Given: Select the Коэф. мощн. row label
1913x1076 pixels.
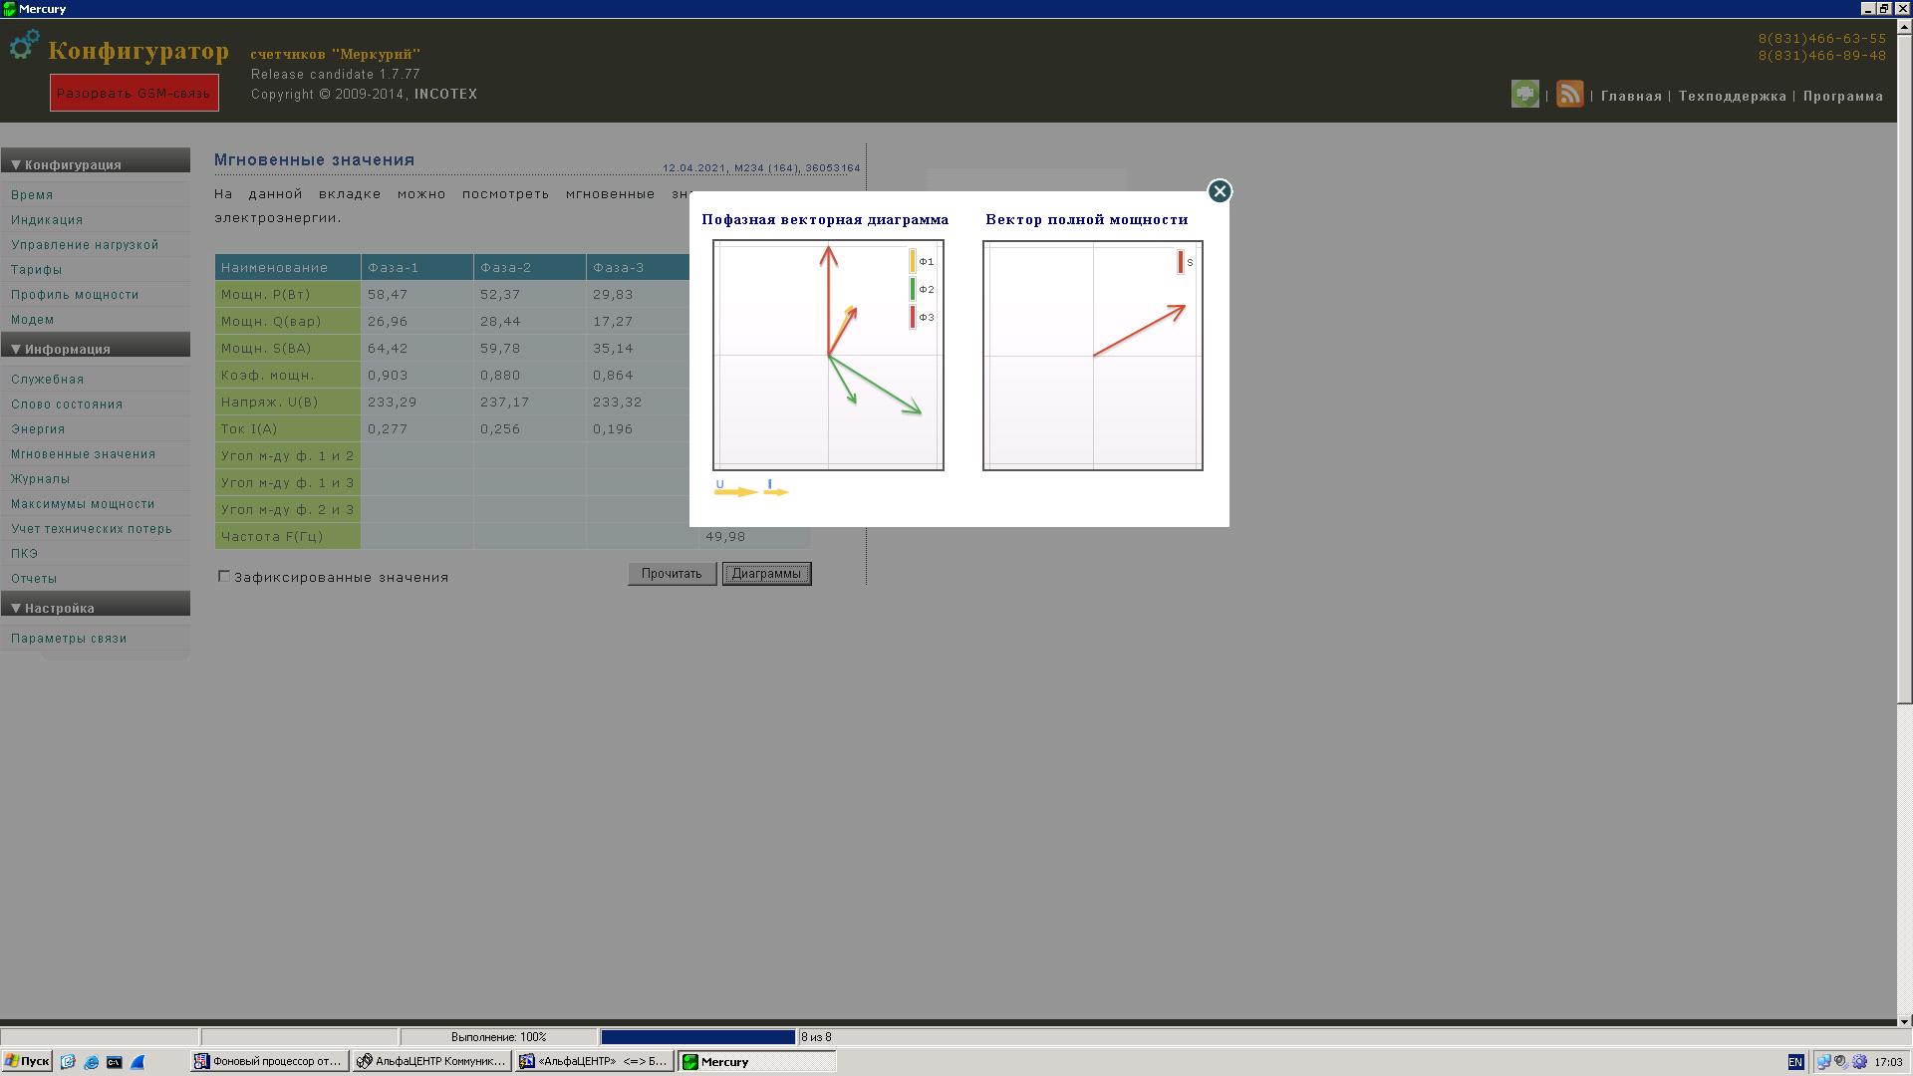Looking at the screenshot, I should pos(288,376).
